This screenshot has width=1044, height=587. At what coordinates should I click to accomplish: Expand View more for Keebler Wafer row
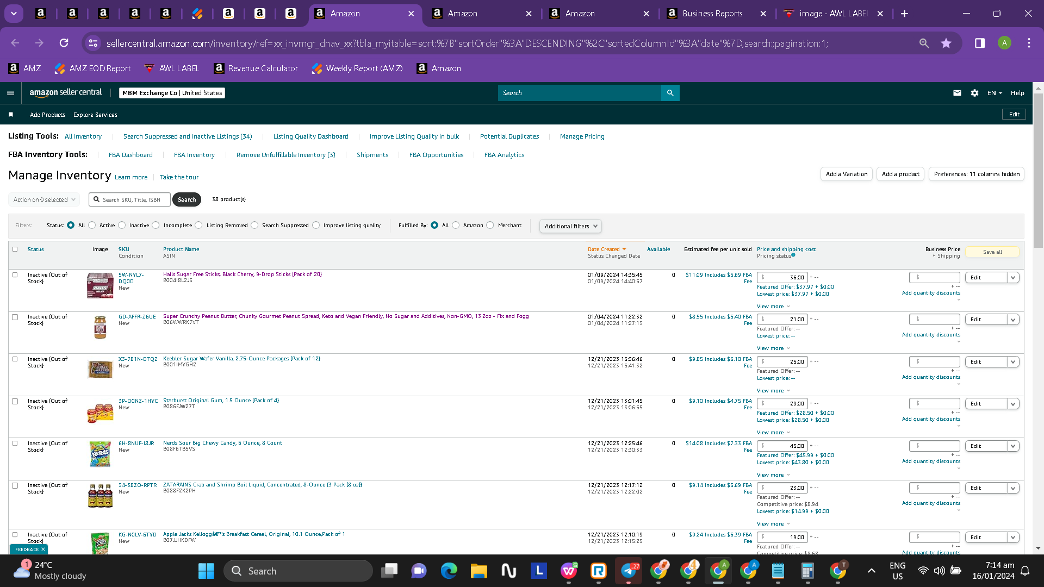click(773, 391)
